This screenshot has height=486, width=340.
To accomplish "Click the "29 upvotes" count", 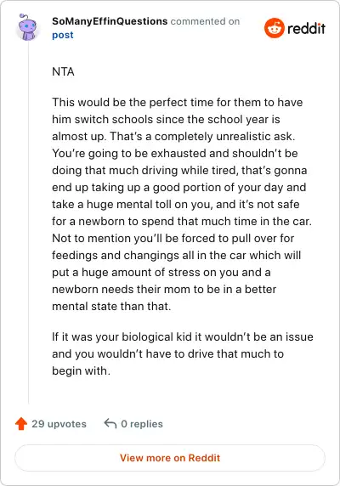I will coord(59,424).
